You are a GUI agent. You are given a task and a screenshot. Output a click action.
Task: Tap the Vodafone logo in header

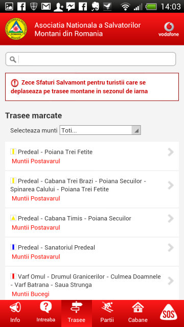pyautogui.click(x=169, y=30)
